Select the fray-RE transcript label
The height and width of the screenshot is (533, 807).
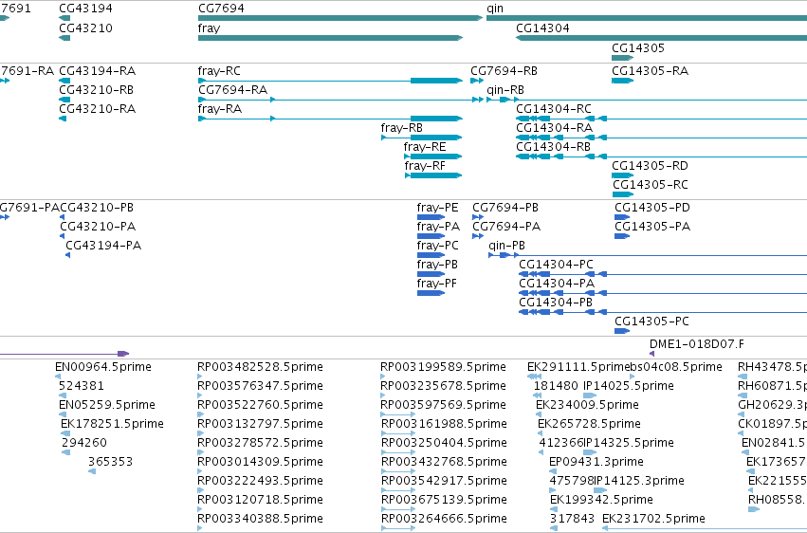pyautogui.click(x=425, y=147)
